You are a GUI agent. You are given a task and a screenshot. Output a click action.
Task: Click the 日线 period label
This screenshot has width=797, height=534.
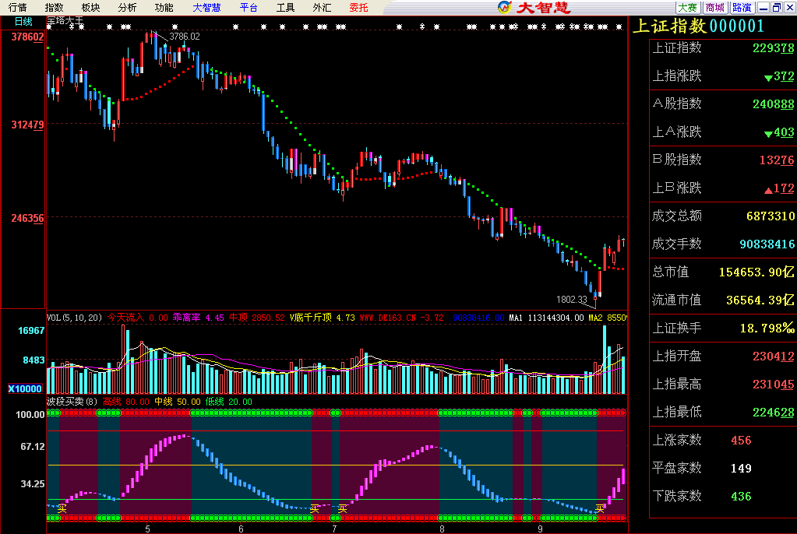tap(23, 21)
